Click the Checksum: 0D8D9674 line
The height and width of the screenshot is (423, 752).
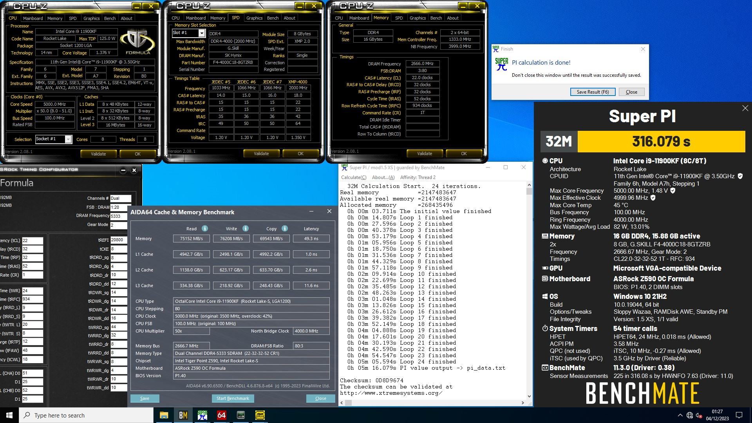pyautogui.click(x=372, y=380)
